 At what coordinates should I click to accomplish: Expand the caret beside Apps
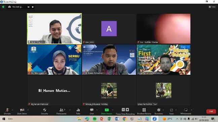click(176, 110)
